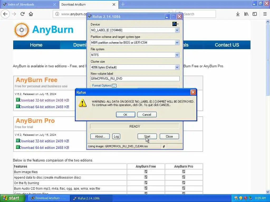The image size is (270, 202).
Task: Open the Rufus Log window
Action: click(x=116, y=137)
